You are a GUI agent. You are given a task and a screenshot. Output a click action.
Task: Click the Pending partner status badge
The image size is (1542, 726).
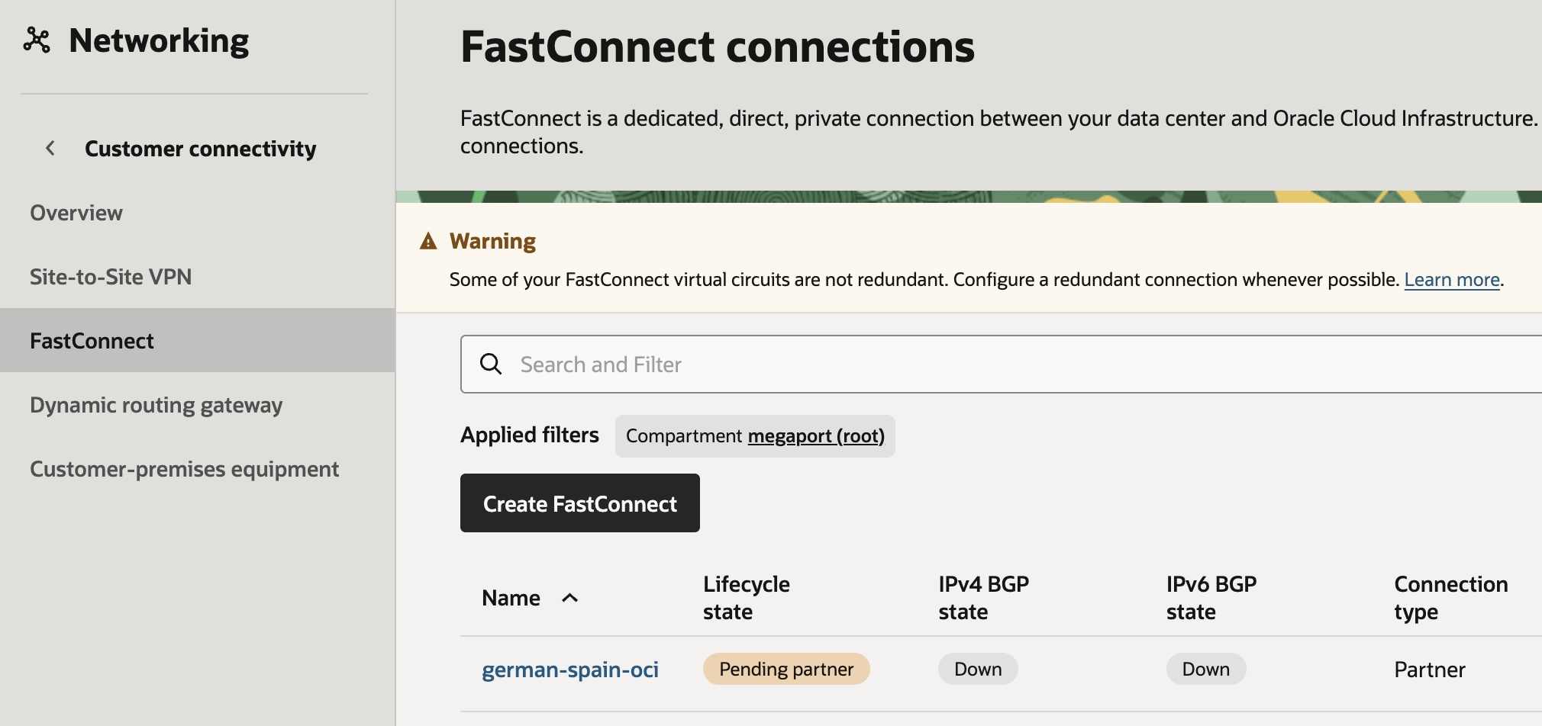point(786,669)
